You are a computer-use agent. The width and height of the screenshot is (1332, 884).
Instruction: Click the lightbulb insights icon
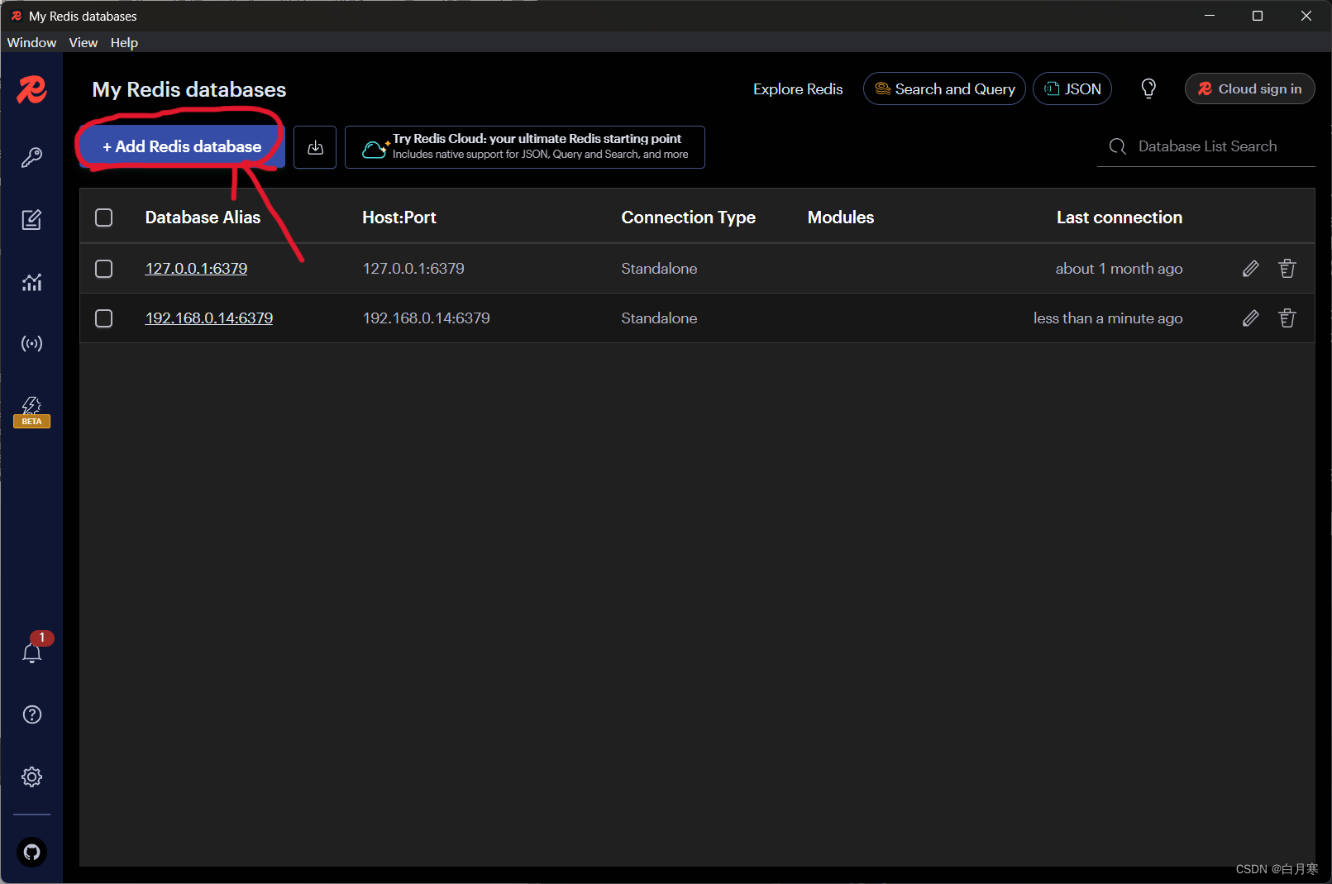pyautogui.click(x=1148, y=88)
